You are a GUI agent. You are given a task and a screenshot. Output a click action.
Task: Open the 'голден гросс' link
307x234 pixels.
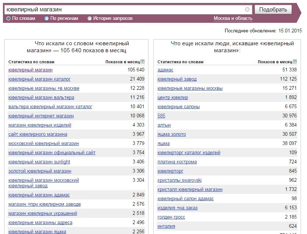point(171,217)
